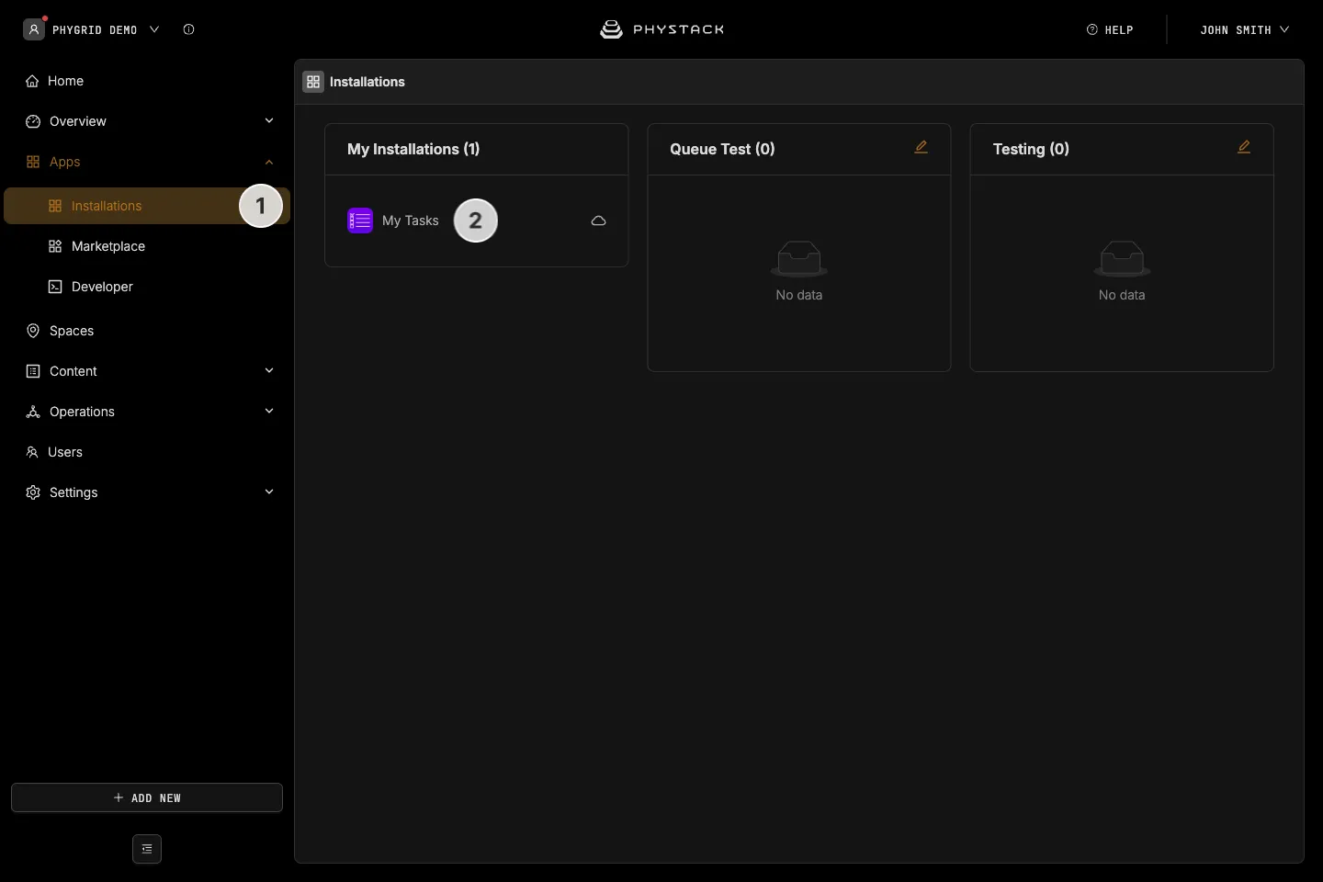1323x882 pixels.
Task: Click the Users people icon
Action: [x=32, y=452]
